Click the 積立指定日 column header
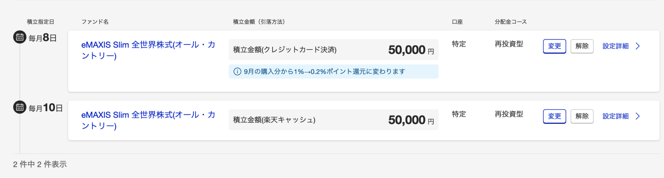664x178 pixels. click(40, 22)
